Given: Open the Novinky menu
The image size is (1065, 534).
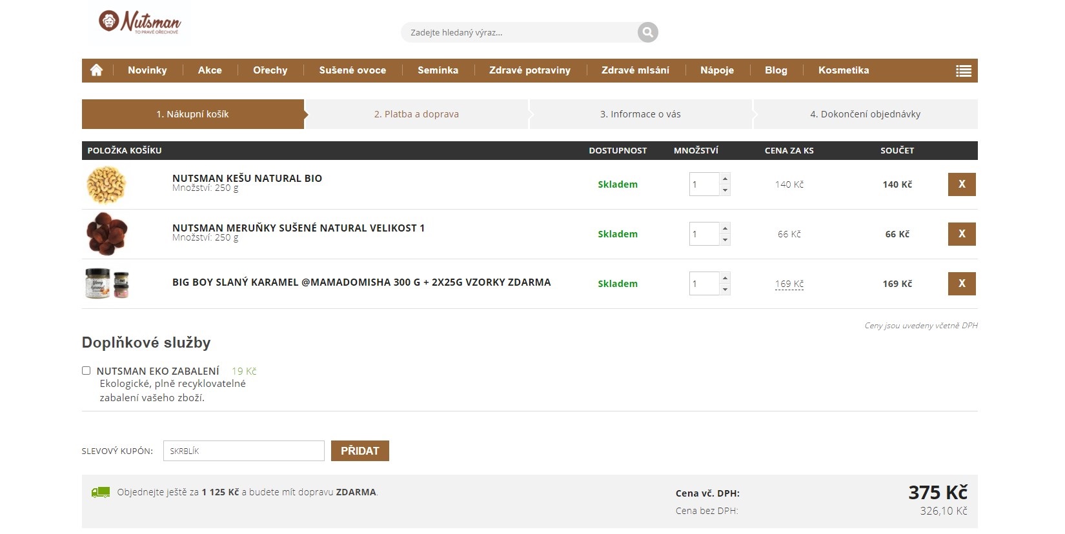Looking at the screenshot, I should click(147, 70).
